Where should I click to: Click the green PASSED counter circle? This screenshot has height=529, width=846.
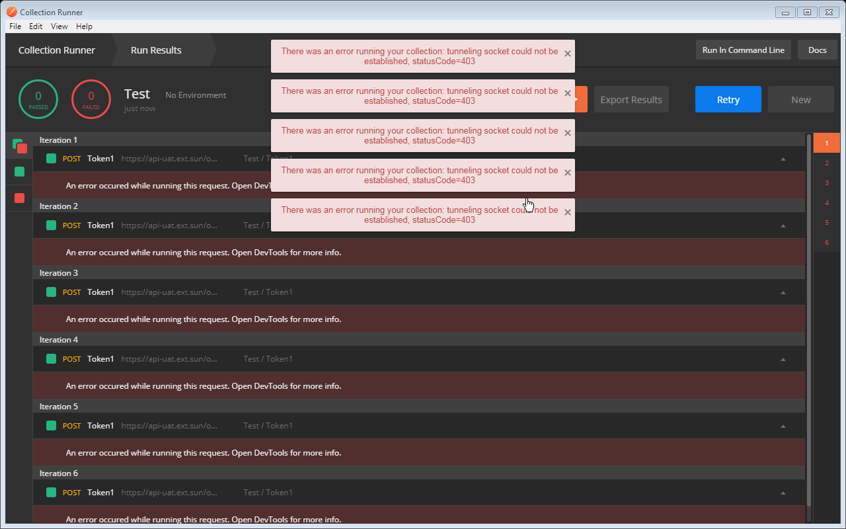[x=38, y=99]
